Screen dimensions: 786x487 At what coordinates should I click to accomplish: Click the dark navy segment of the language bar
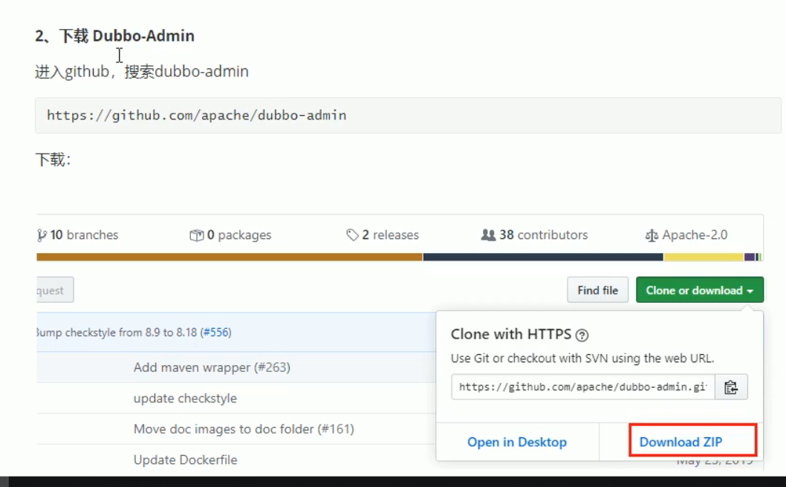click(x=543, y=257)
